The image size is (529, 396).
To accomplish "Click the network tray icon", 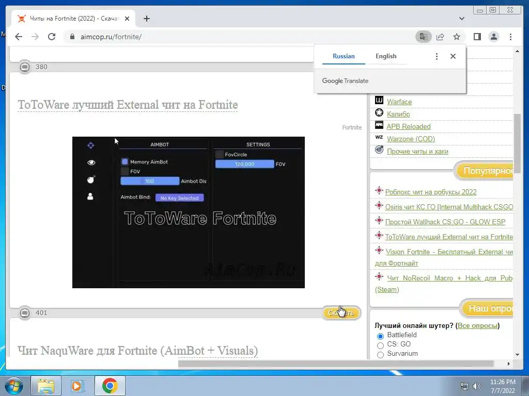I will pyautogui.click(x=464, y=386).
